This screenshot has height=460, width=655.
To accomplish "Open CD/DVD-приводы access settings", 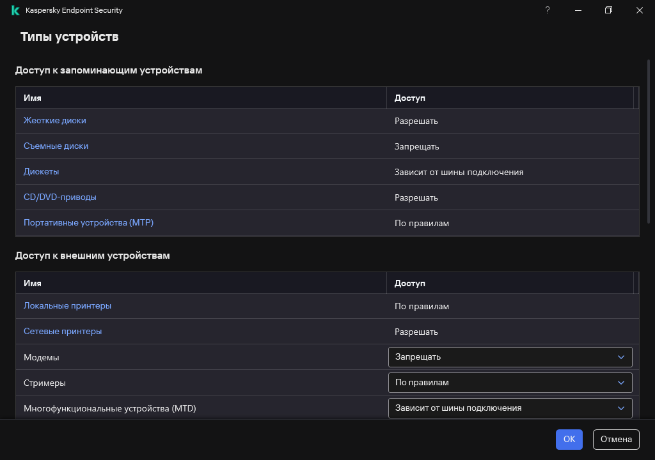I will pos(59,197).
